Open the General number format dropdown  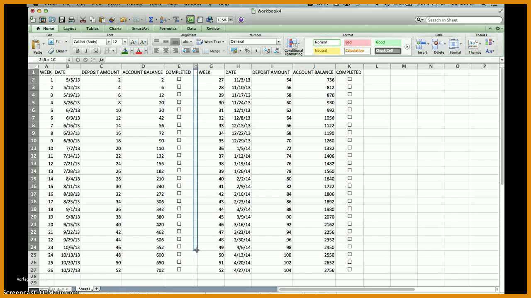coord(278,41)
